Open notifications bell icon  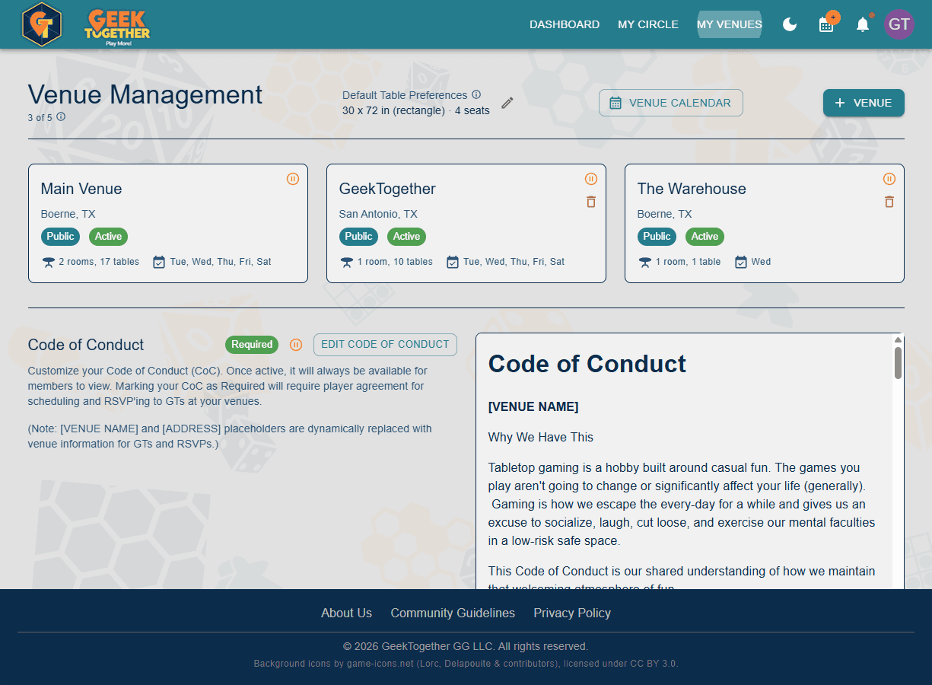tap(863, 25)
